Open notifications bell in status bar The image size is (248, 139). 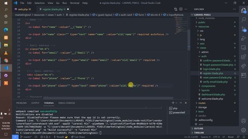tap(244, 137)
